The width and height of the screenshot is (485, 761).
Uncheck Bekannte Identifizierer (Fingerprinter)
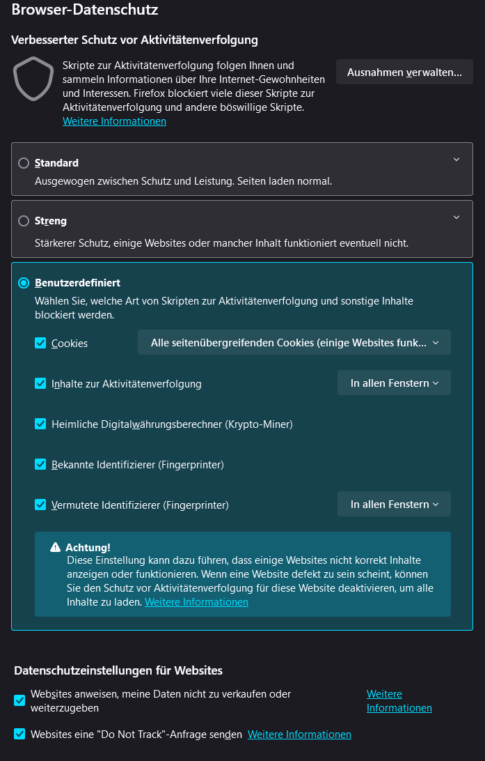click(x=40, y=464)
